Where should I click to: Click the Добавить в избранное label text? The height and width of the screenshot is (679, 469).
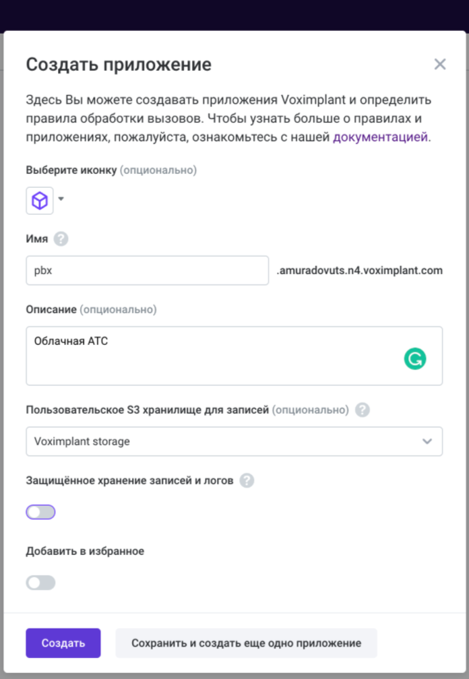[85, 551]
